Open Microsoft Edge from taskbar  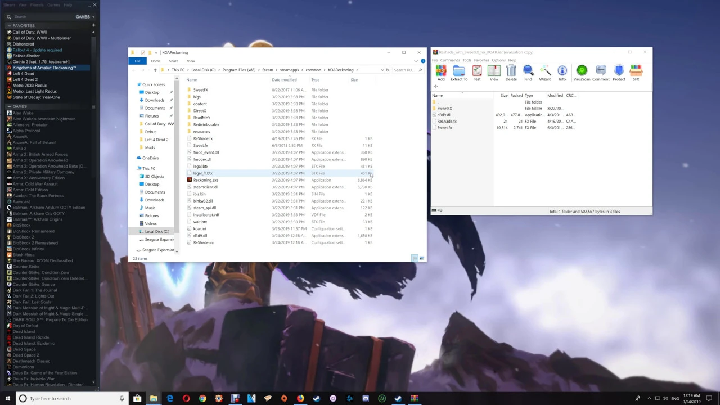tap(170, 398)
